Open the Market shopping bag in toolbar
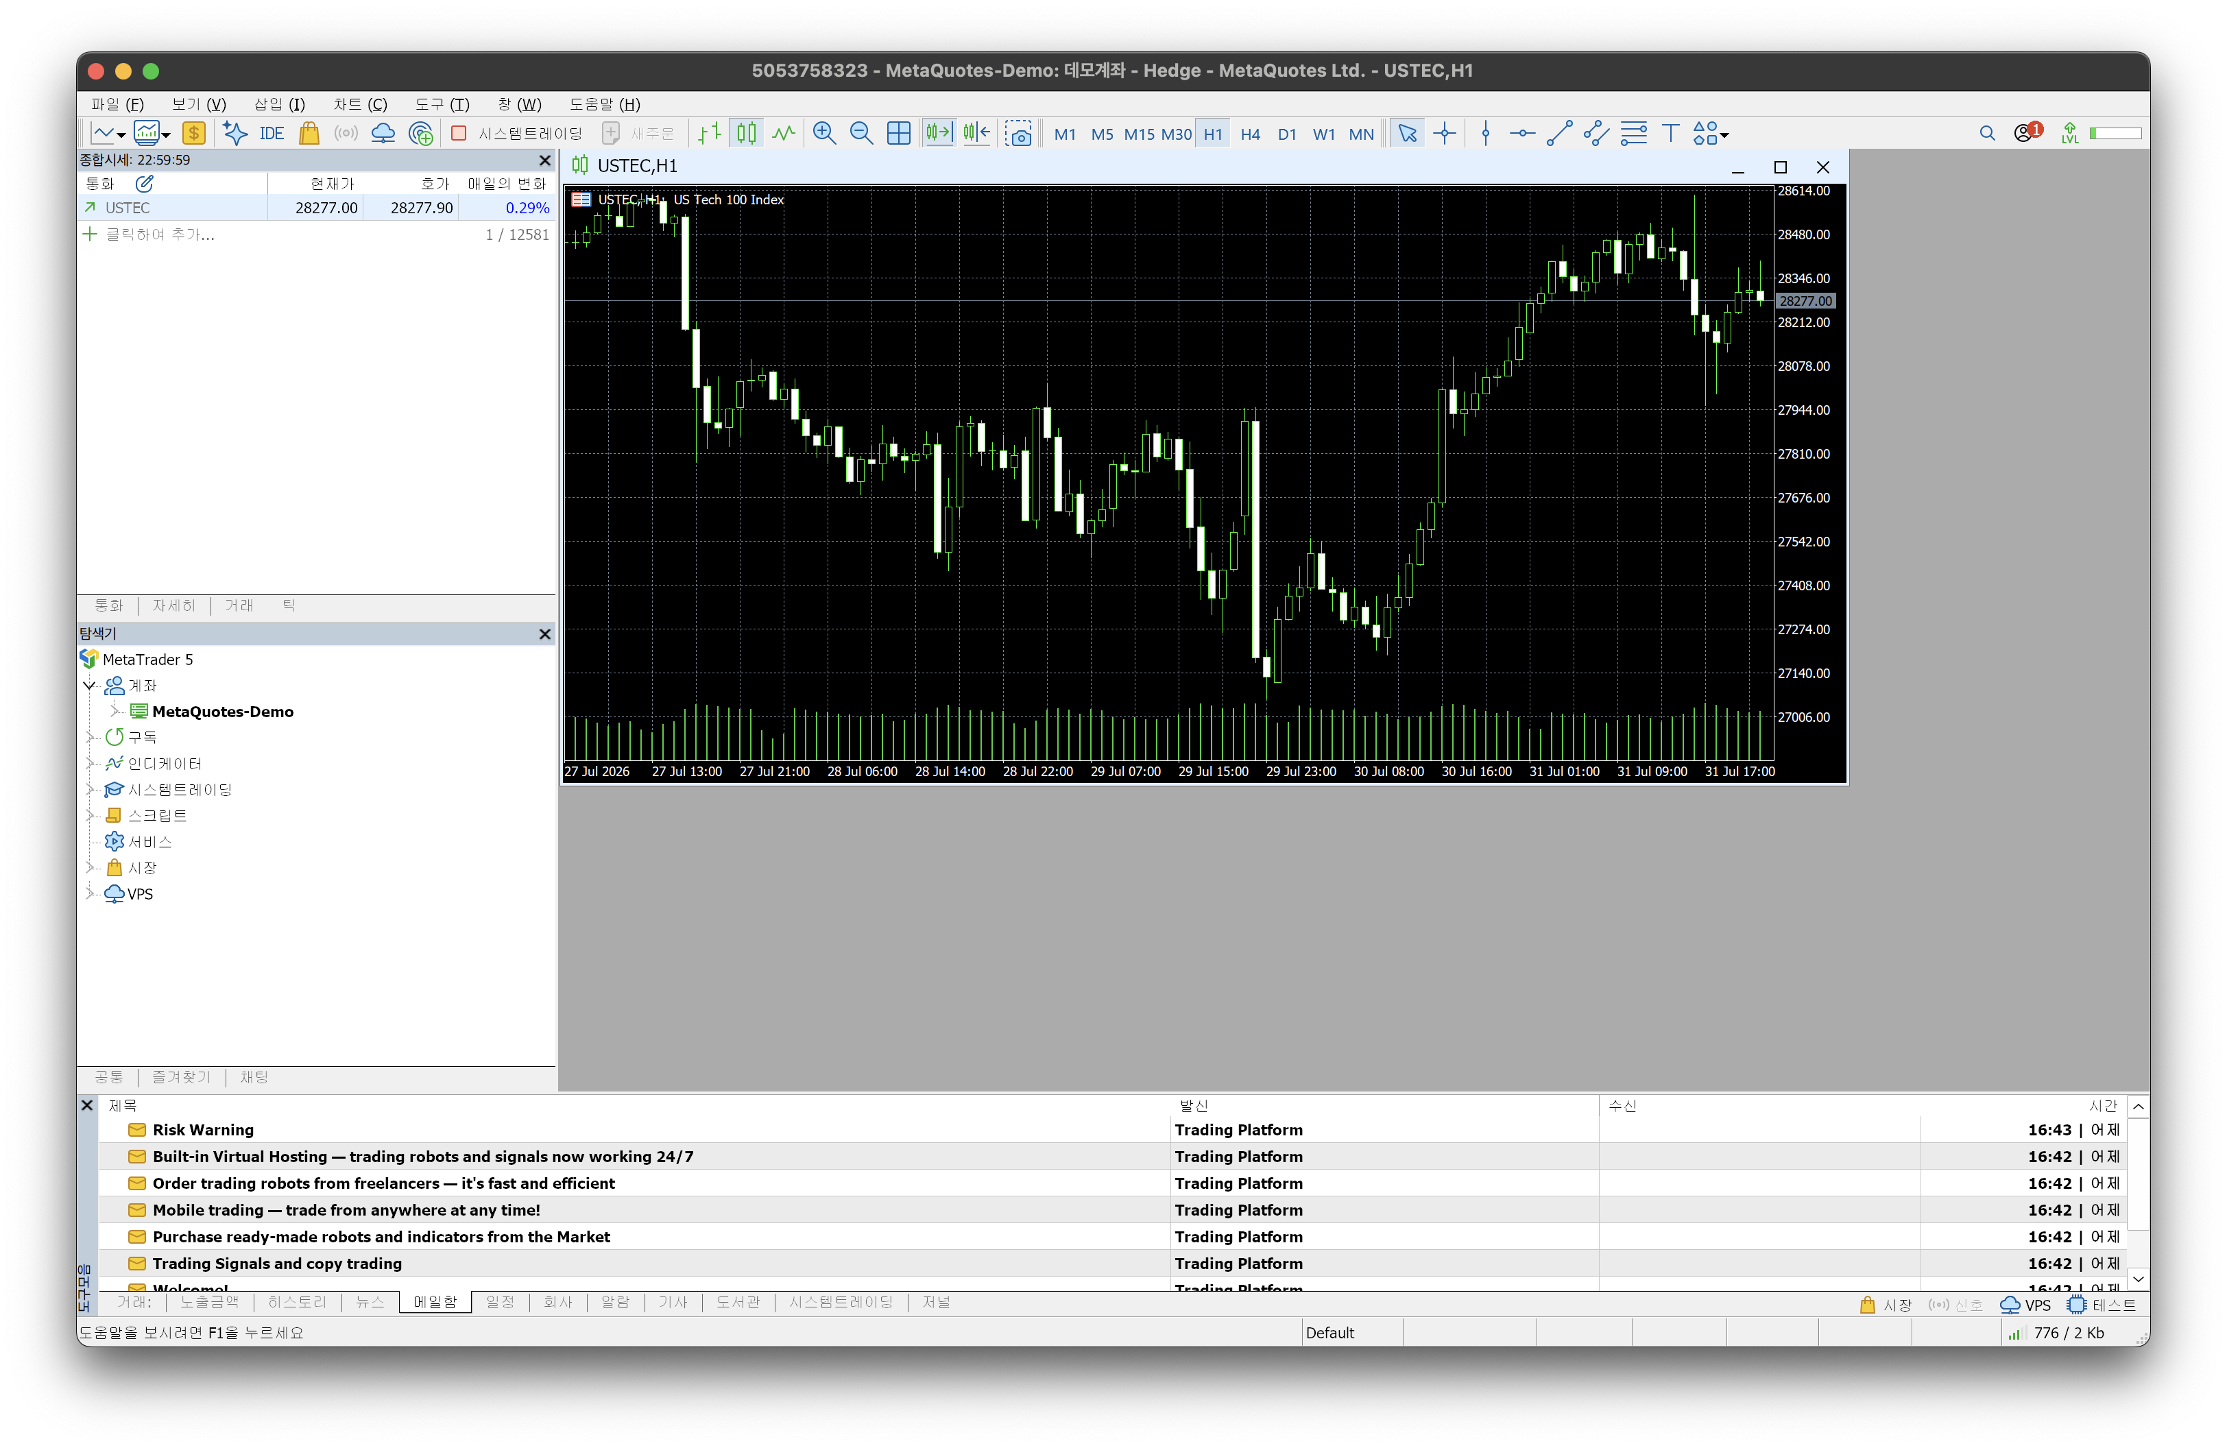Image resolution: width=2227 pixels, height=1448 pixels. tap(309, 134)
